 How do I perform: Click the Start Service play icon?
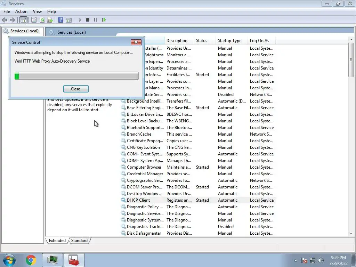80,20
